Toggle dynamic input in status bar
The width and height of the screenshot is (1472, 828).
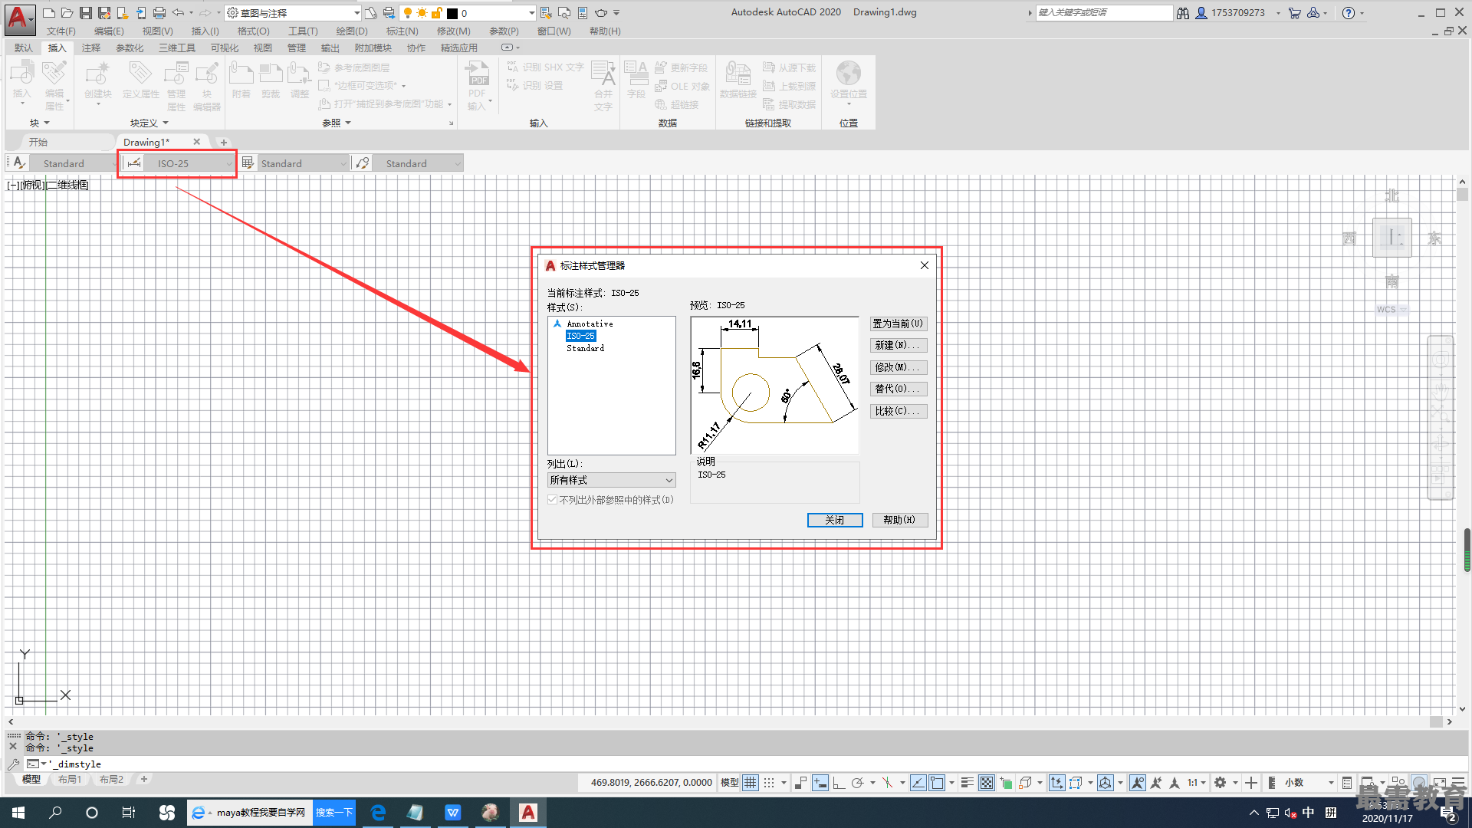click(x=820, y=783)
